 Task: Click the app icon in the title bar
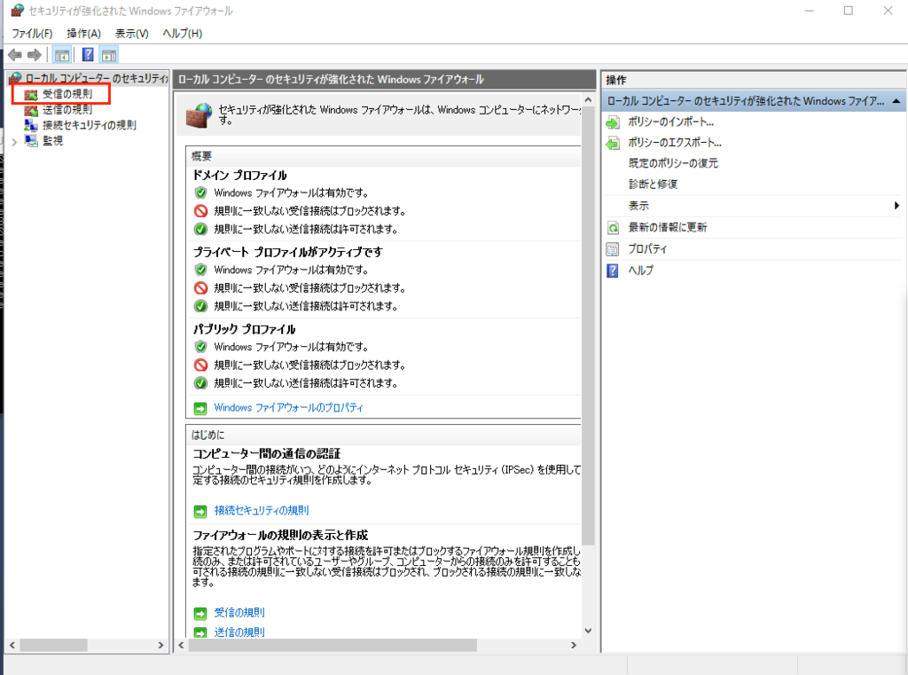[x=18, y=11]
